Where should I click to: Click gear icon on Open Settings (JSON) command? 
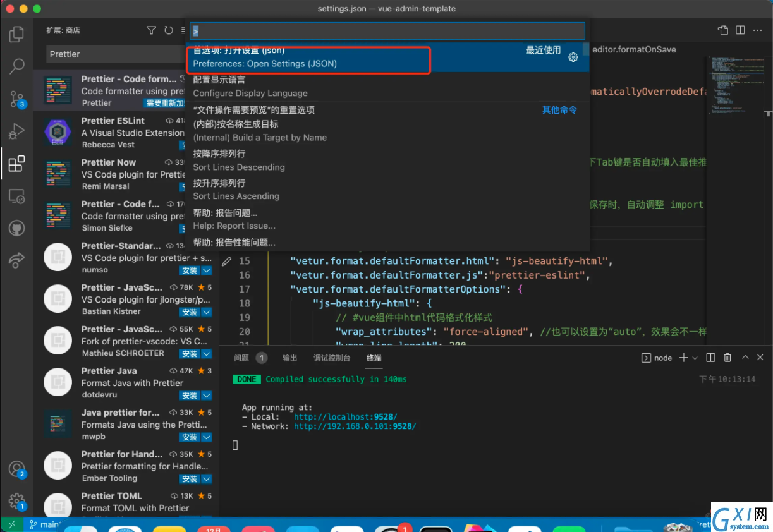[573, 57]
